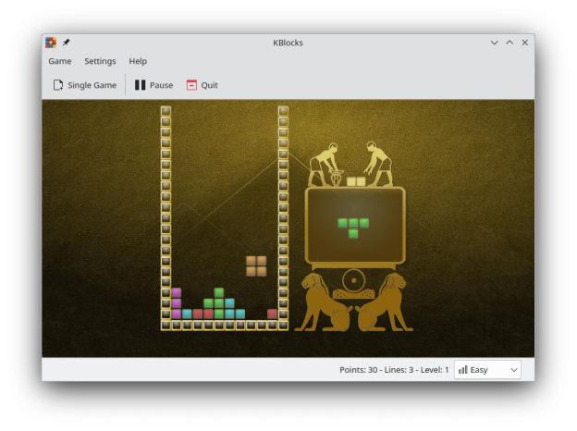Open the Settings menu
This screenshot has height=431, width=577.
100,61
